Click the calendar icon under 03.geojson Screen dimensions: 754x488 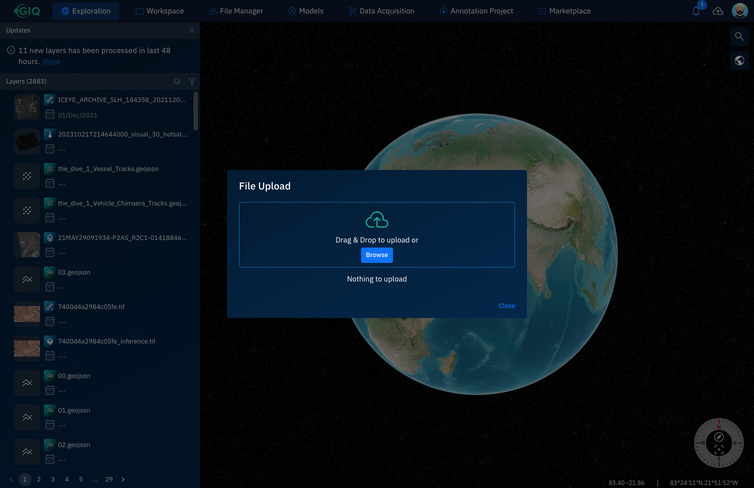(x=50, y=286)
